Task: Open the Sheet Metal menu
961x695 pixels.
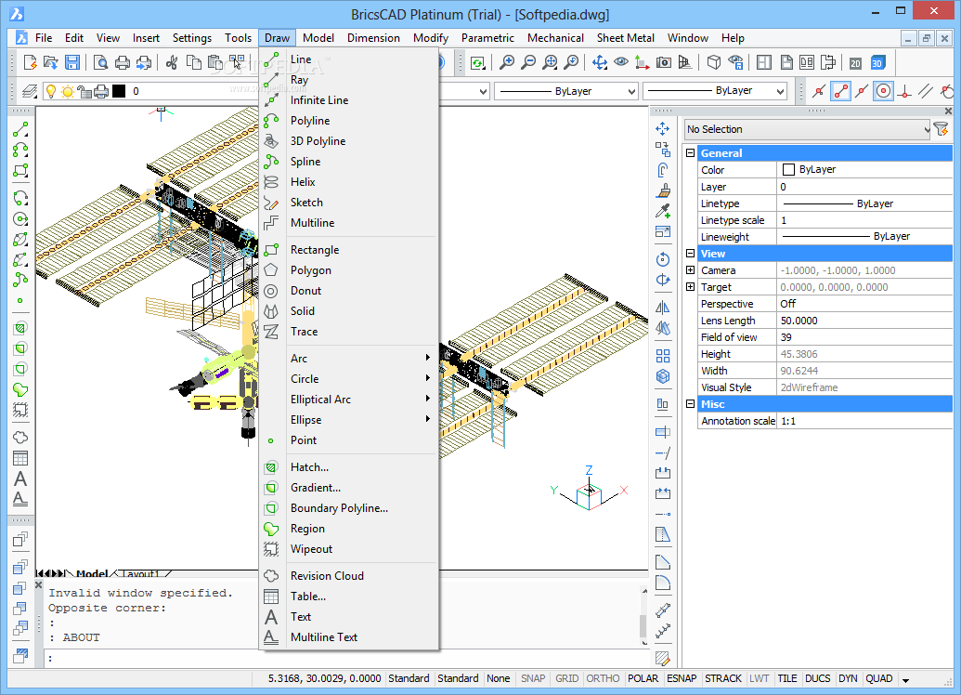Action: tap(625, 38)
